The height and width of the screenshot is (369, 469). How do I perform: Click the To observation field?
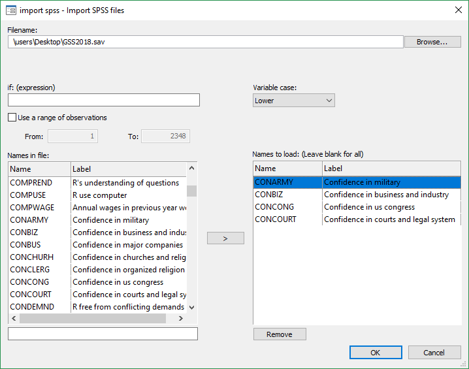pyautogui.click(x=165, y=136)
